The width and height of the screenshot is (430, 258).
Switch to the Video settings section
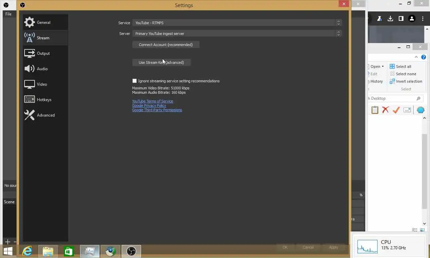45,84
